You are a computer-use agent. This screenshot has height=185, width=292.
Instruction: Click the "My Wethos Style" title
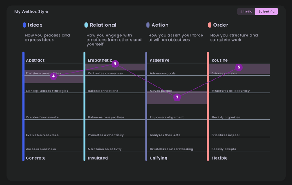(31, 11)
